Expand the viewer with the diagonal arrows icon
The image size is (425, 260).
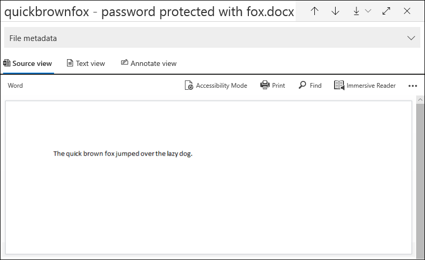pyautogui.click(x=386, y=11)
